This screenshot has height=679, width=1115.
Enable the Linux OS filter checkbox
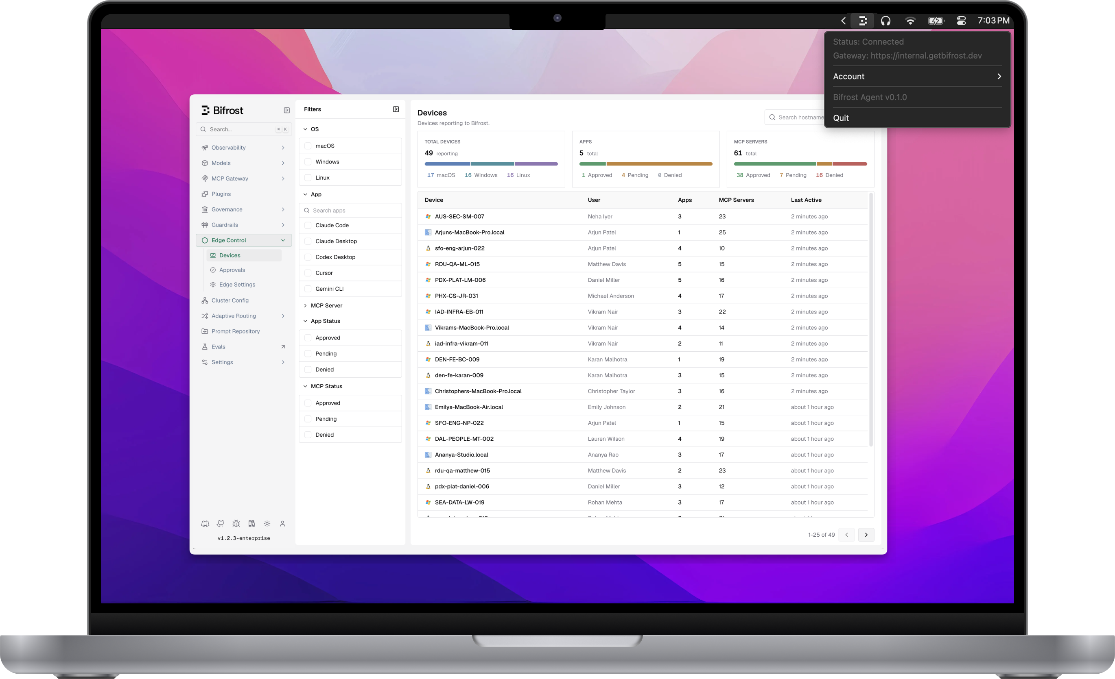tap(308, 178)
